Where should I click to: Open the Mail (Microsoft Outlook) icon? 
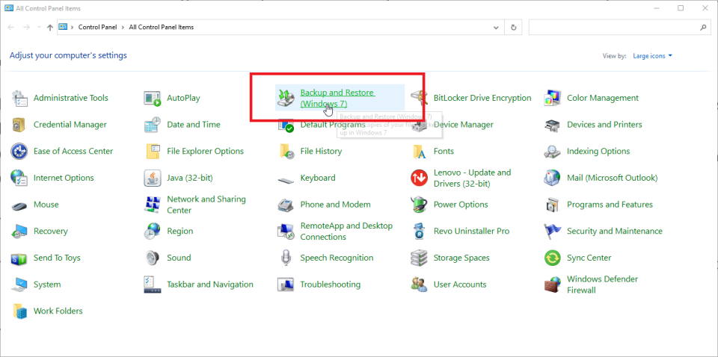click(x=553, y=177)
